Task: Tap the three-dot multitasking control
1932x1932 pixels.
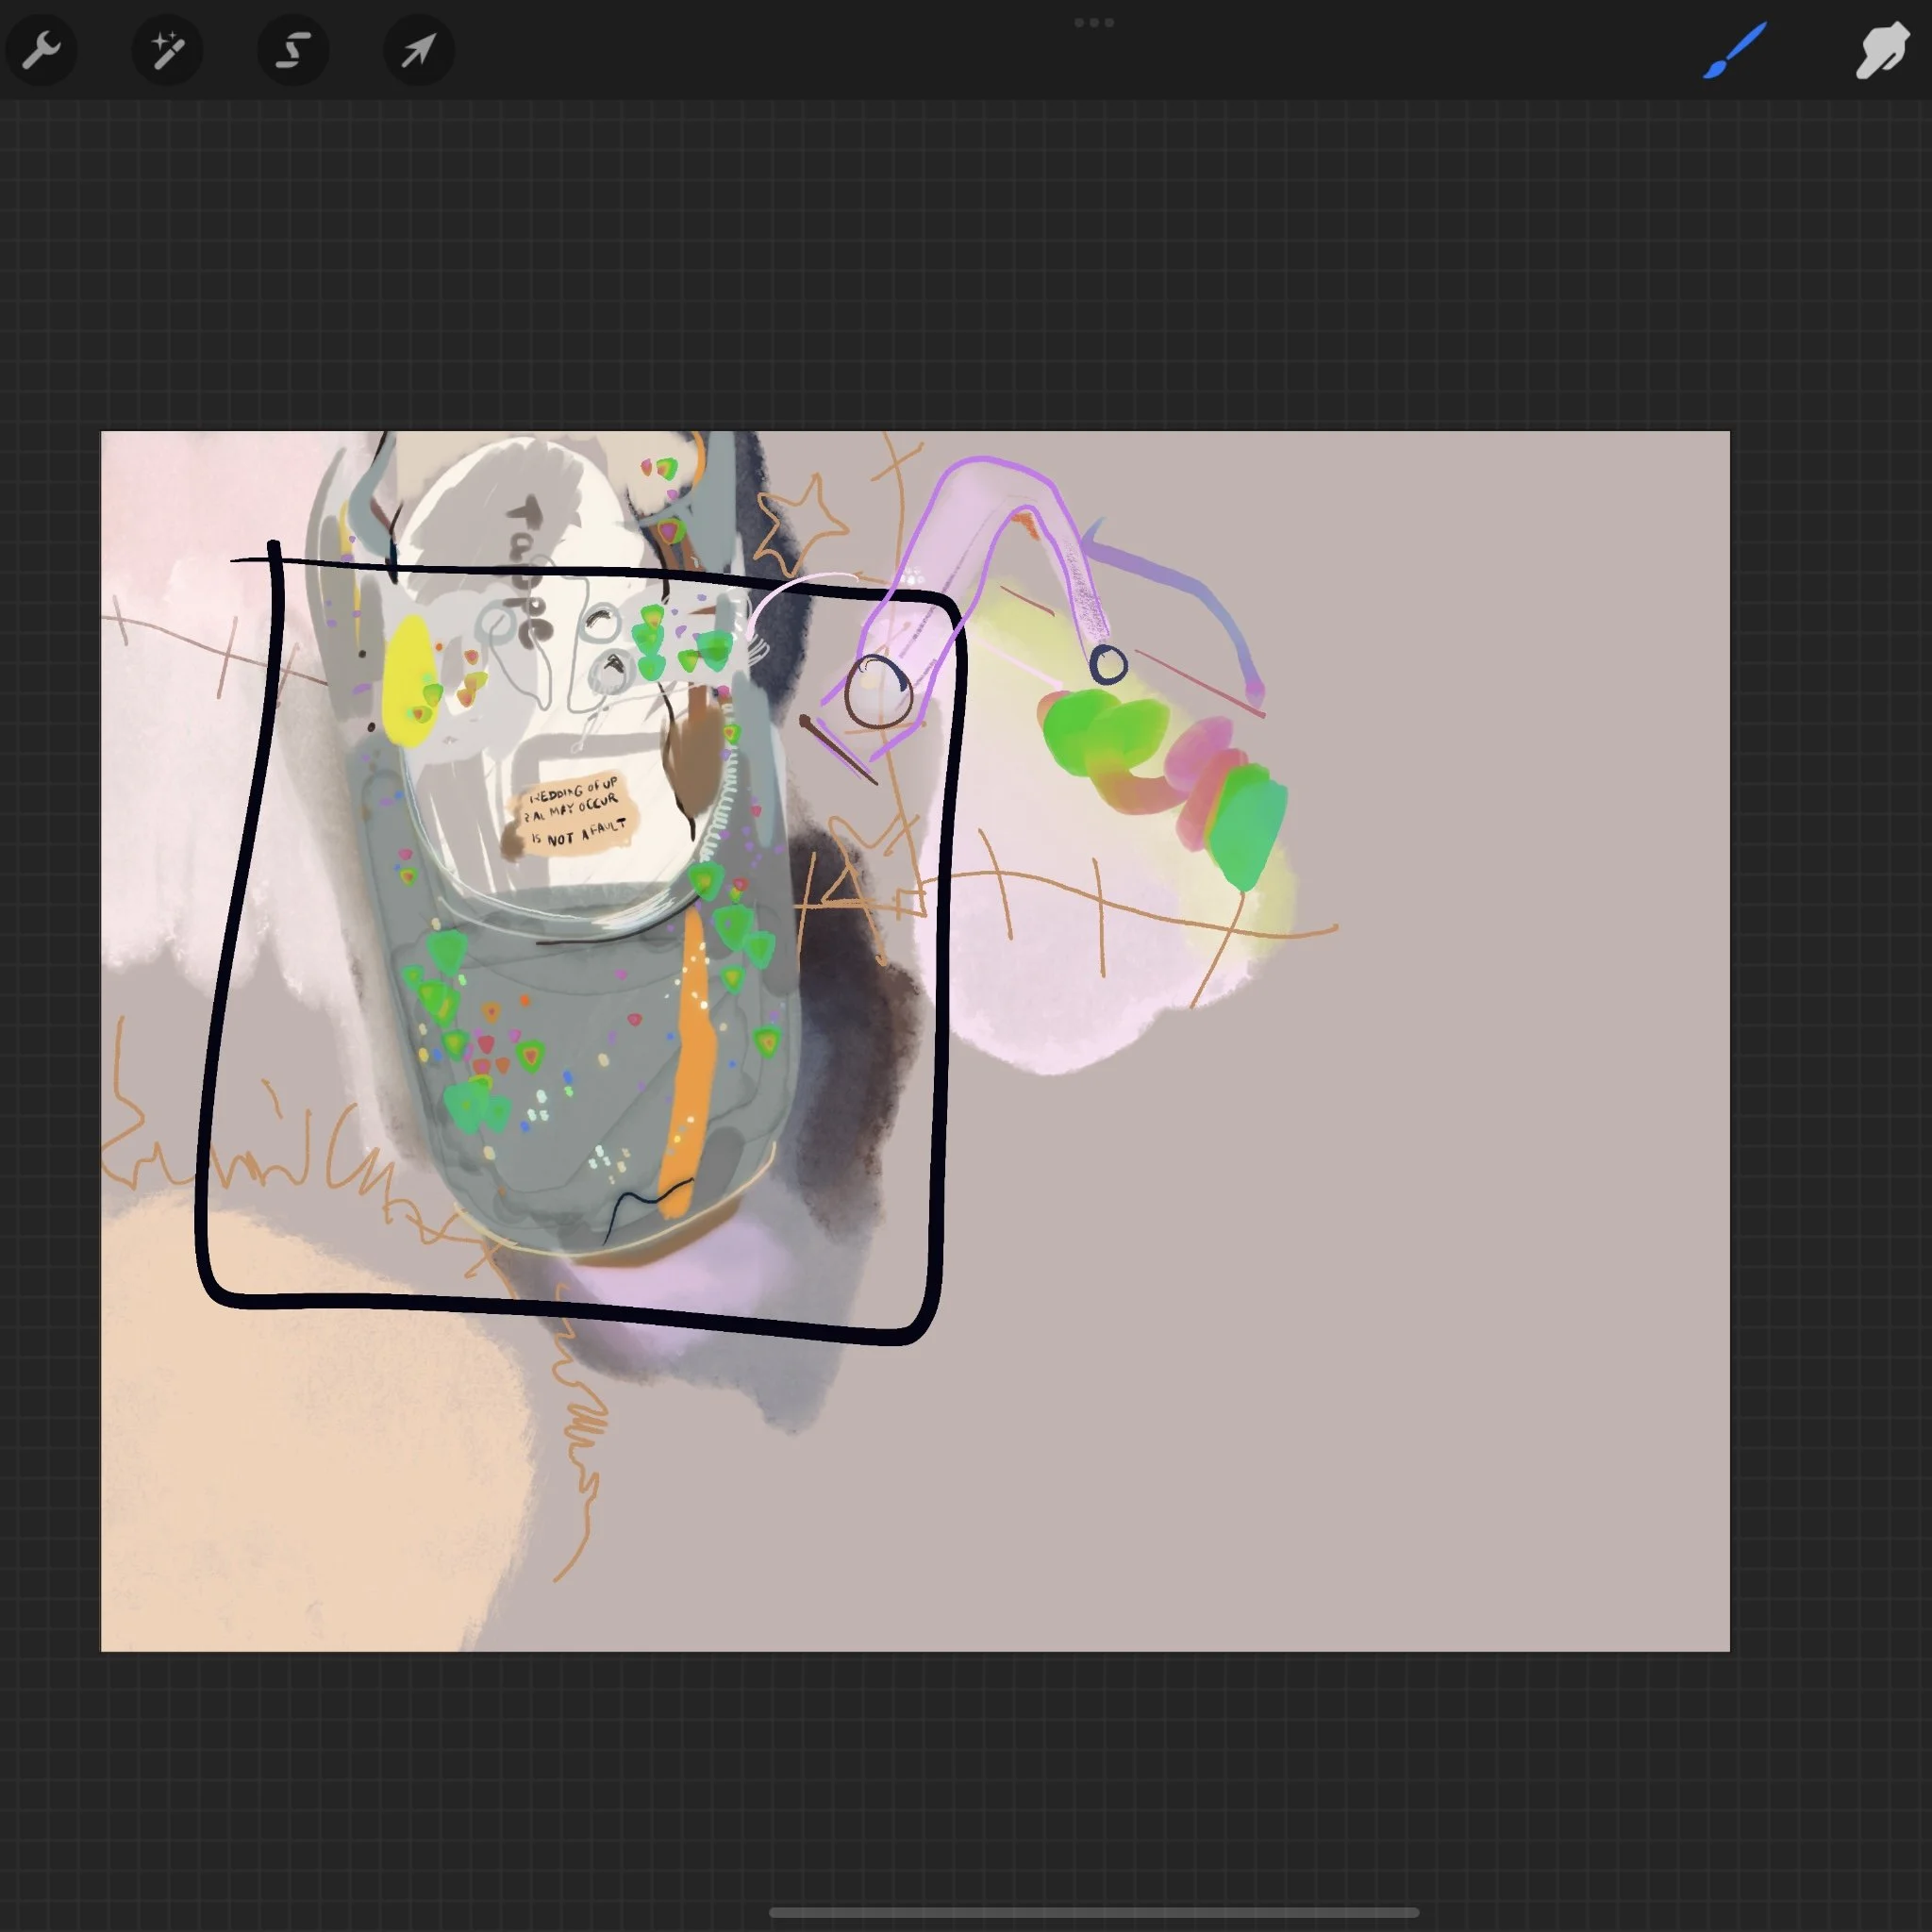Action: (1093, 22)
